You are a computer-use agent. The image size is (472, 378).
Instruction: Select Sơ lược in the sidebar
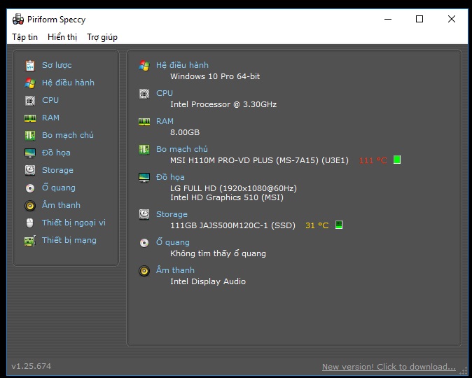pyautogui.click(x=57, y=65)
